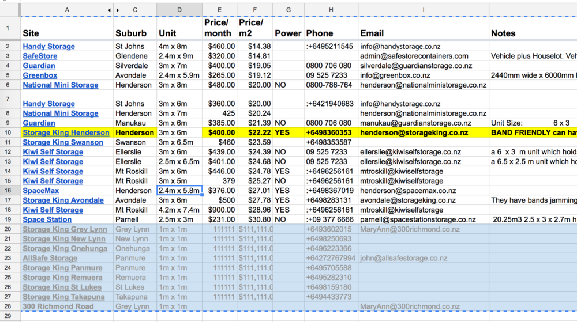Click the right arrow beside column C header
Screen dimensions: 577x322
(118, 10)
